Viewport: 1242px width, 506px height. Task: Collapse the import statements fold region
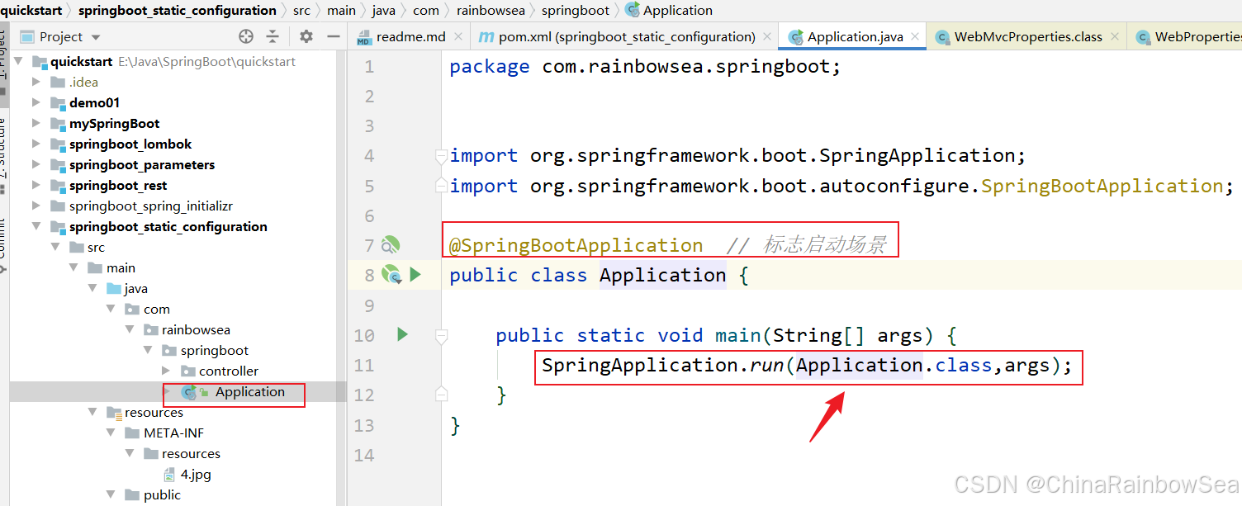(441, 155)
